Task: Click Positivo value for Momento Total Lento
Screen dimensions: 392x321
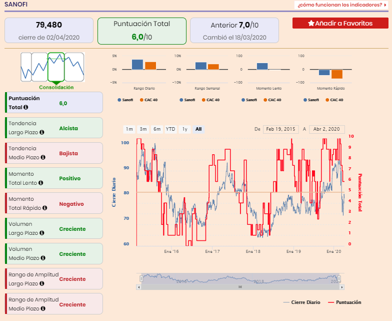Action: coord(70,178)
